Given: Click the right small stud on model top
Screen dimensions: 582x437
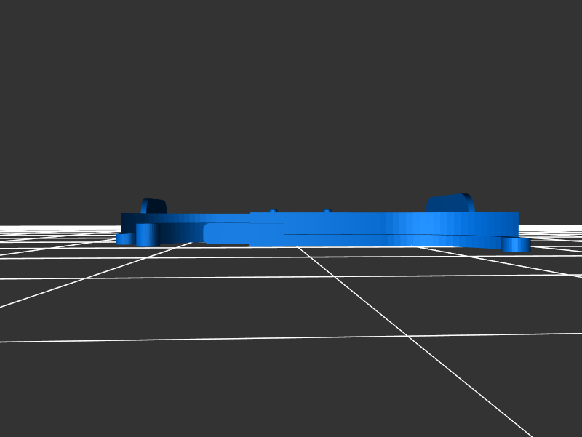Looking at the screenshot, I should 327,211.
